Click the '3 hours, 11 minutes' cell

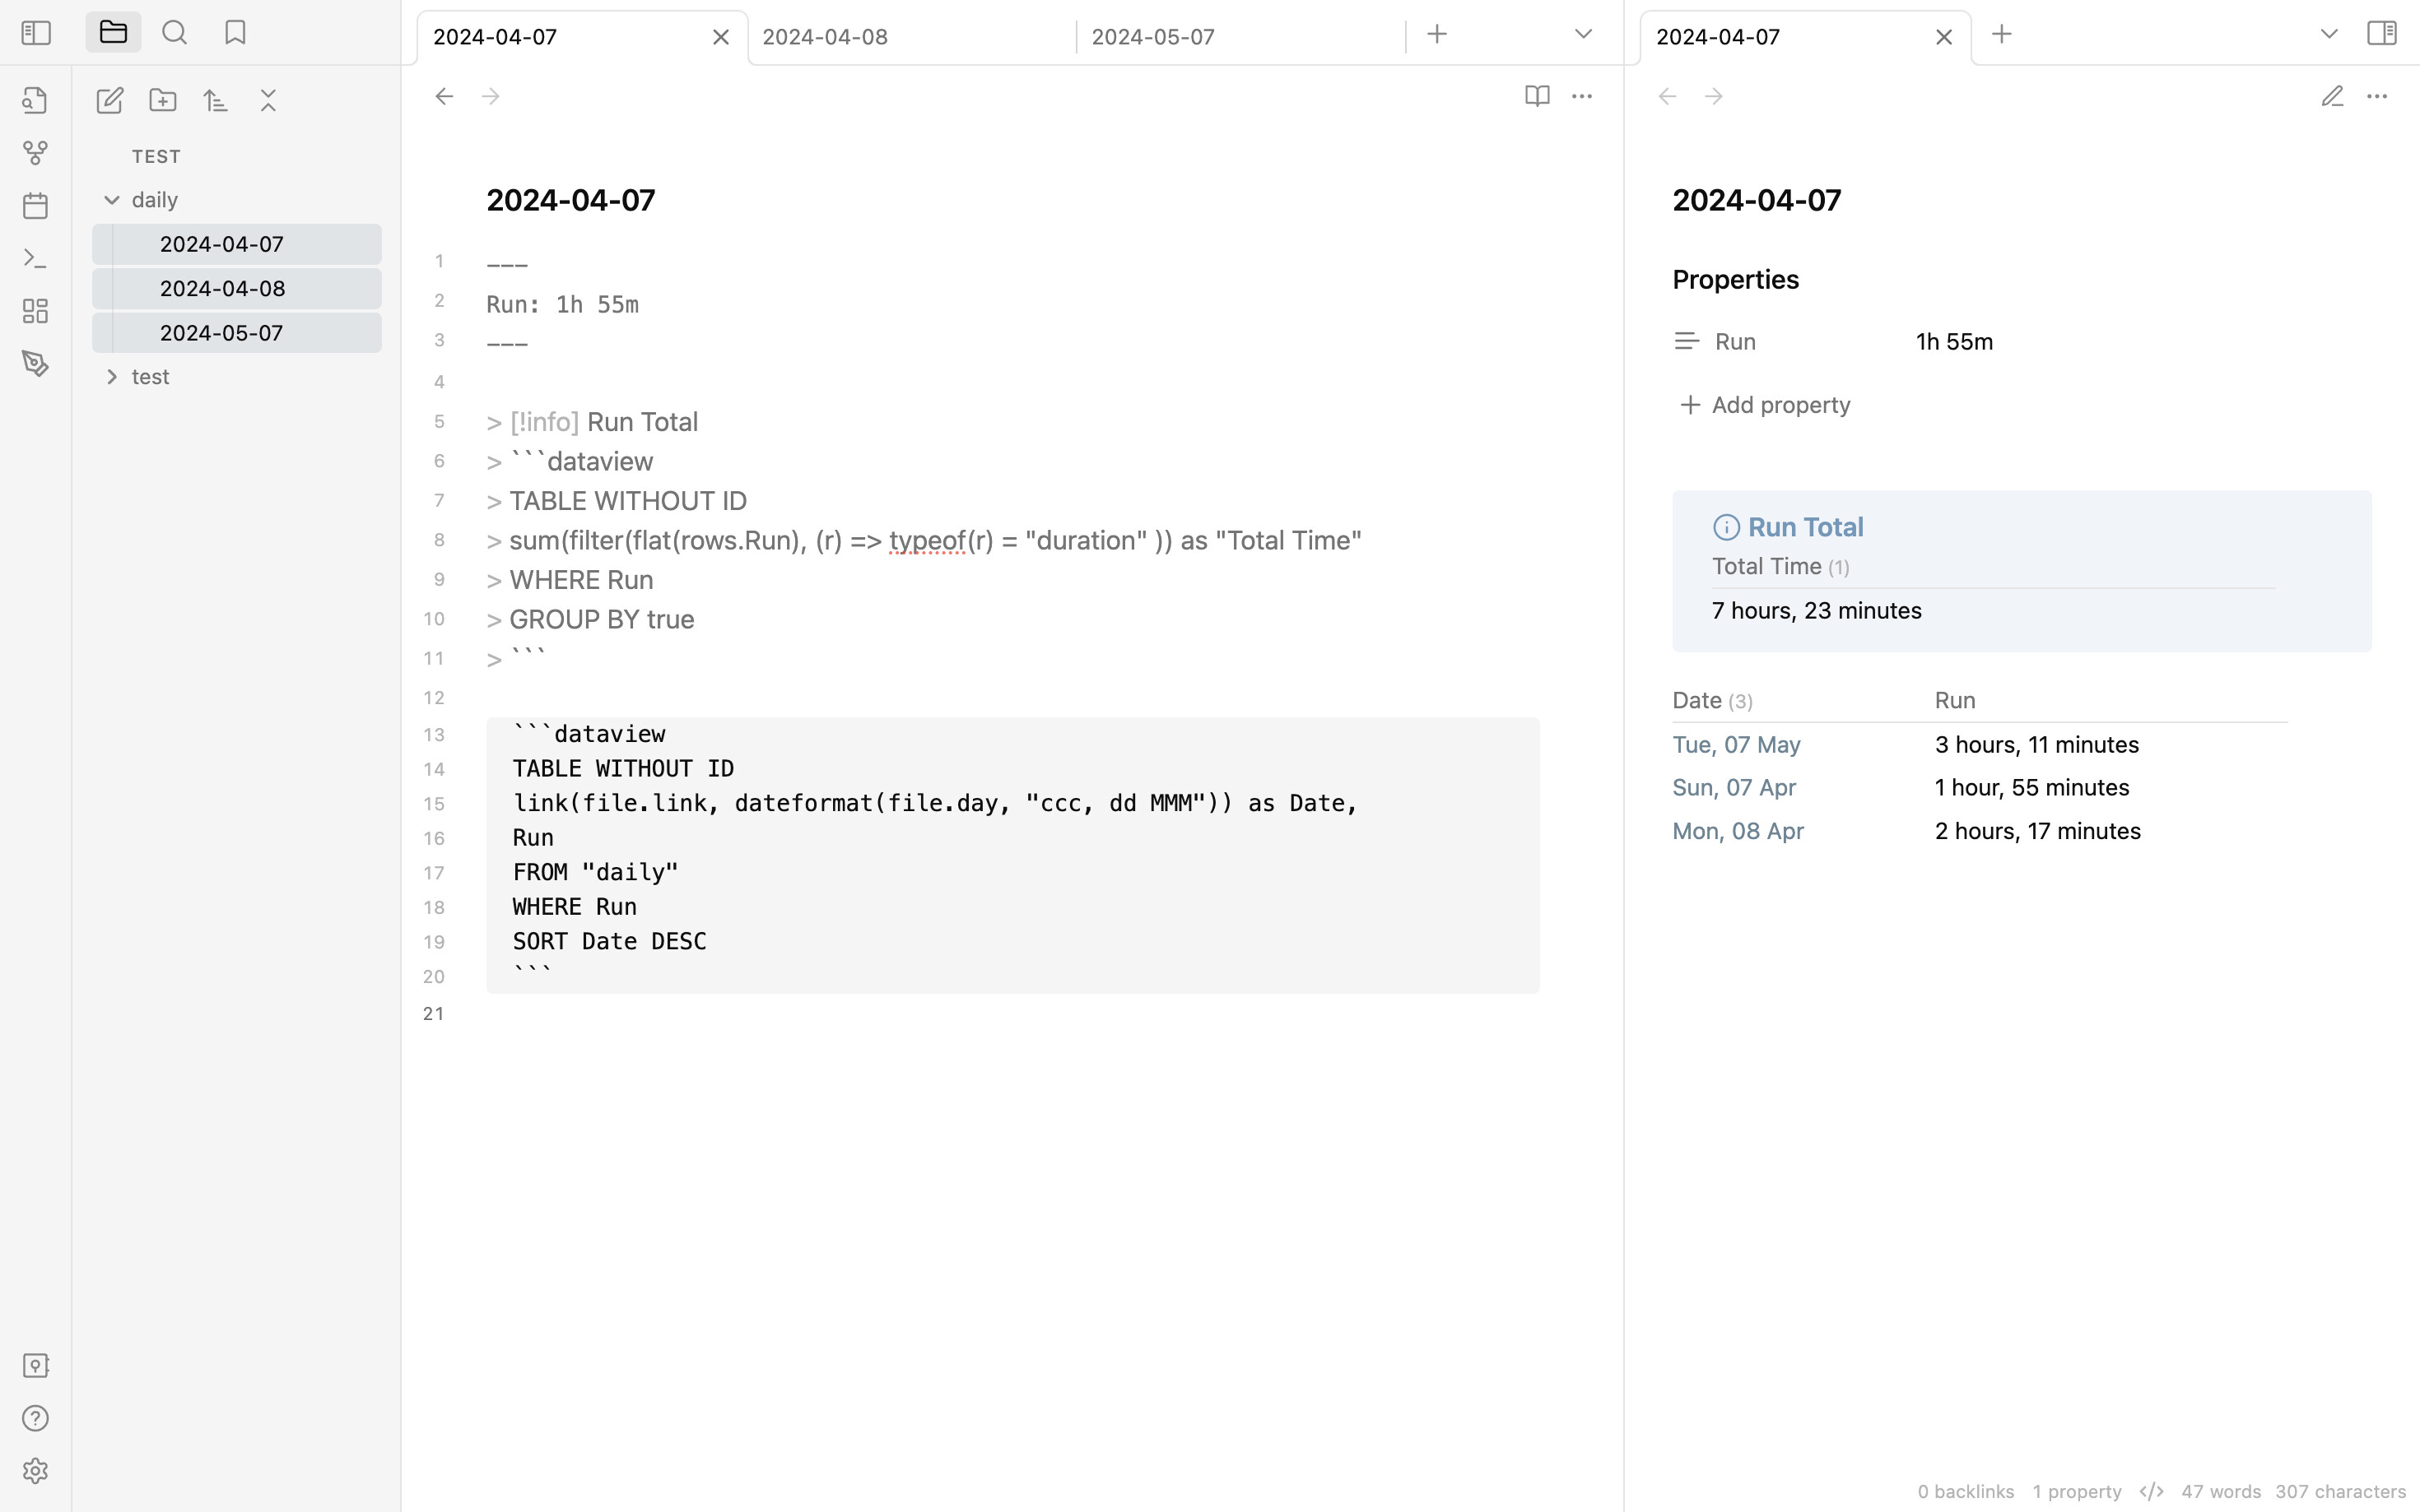2037,745
